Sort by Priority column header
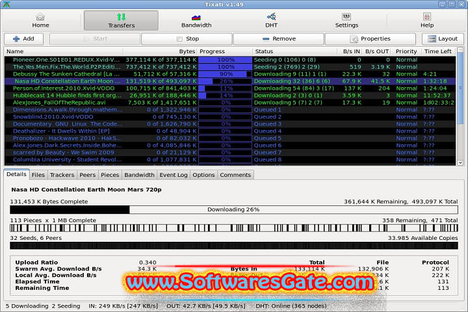The image size is (468, 312). pos(406,51)
